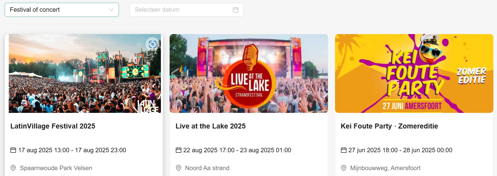This screenshot has height=176, width=497.
Task: Click calendar icon beside 27 jun 2025 date
Action: coord(344,150)
